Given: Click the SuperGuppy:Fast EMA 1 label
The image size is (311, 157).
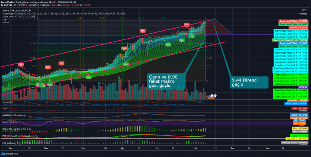Looking at the screenshot, I should tap(291, 31).
